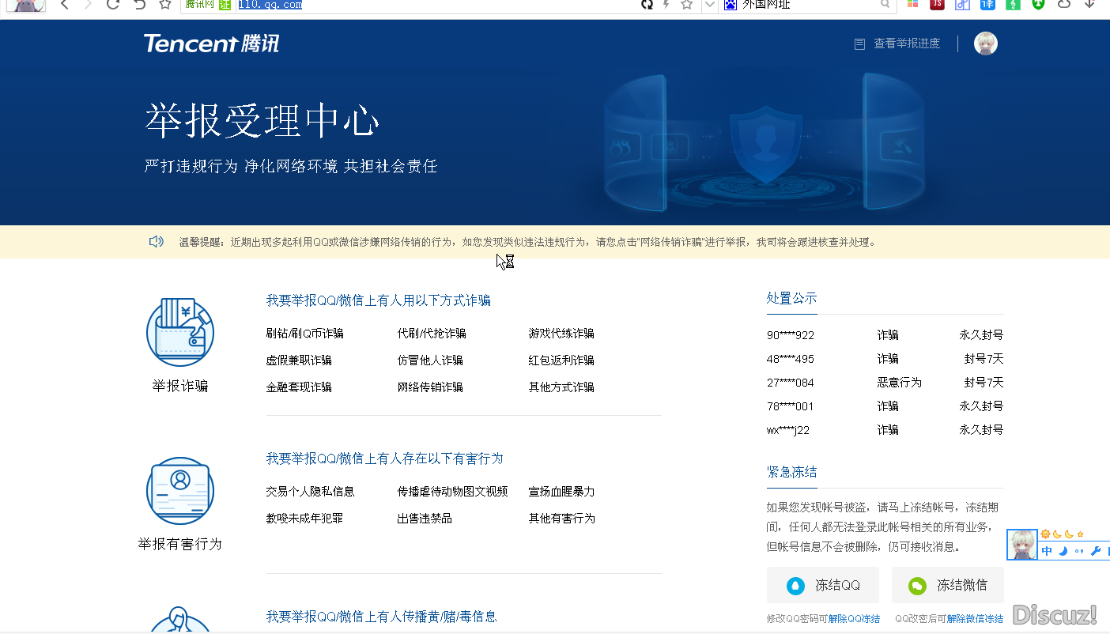Click the 举报有害行为 label under card icon

[180, 545]
